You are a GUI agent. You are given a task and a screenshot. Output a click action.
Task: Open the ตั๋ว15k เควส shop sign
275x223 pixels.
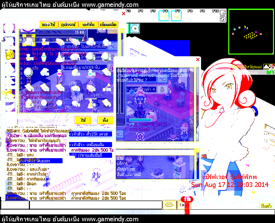coord(90,134)
